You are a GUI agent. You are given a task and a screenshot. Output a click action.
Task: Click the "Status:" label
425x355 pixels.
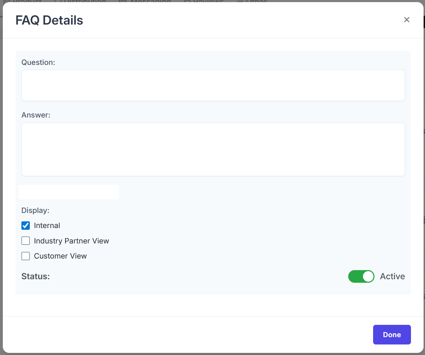pos(35,276)
